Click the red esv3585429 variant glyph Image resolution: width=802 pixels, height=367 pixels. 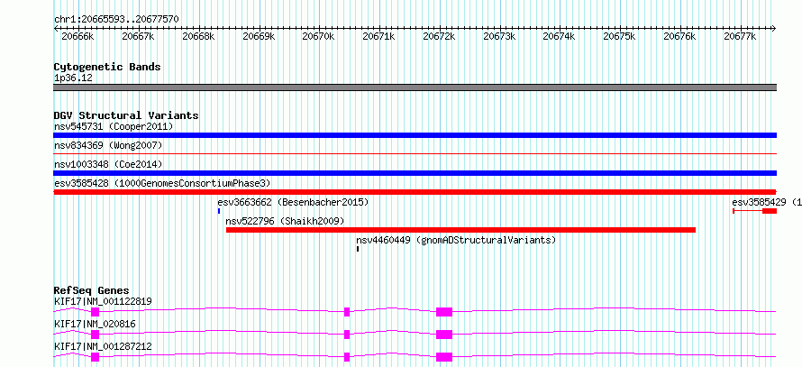coord(755,211)
